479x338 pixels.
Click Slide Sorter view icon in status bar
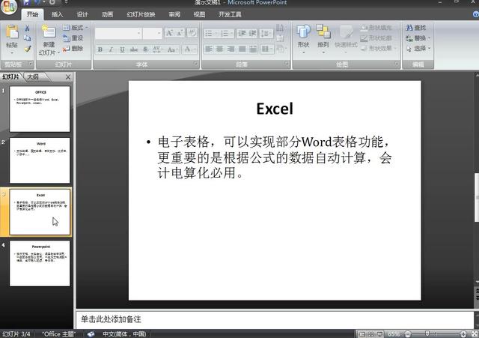pyautogui.click(x=371, y=334)
